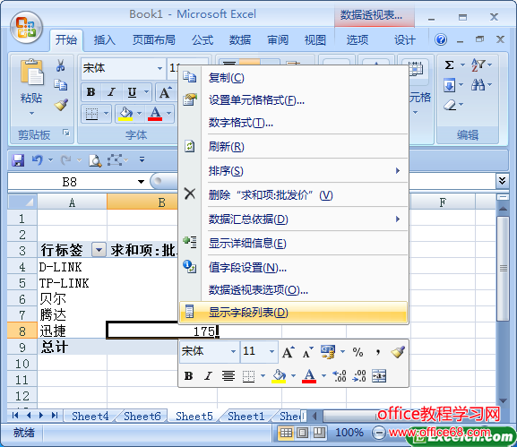Click the Fill down arrow icon
This screenshot has width=517, height=447.
pos(449,86)
